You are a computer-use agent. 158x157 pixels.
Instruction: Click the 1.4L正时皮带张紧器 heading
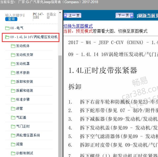pyautogui.click(x=103, y=70)
